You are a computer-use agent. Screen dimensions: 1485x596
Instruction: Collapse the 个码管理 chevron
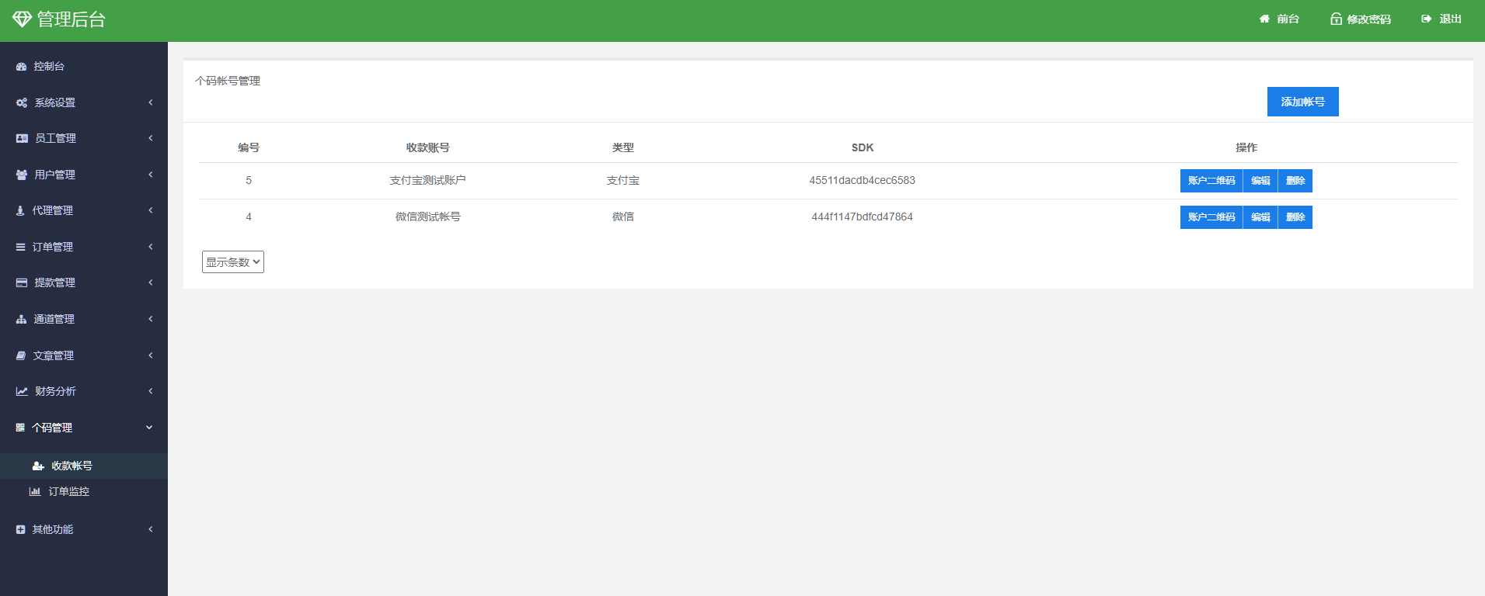coord(149,428)
